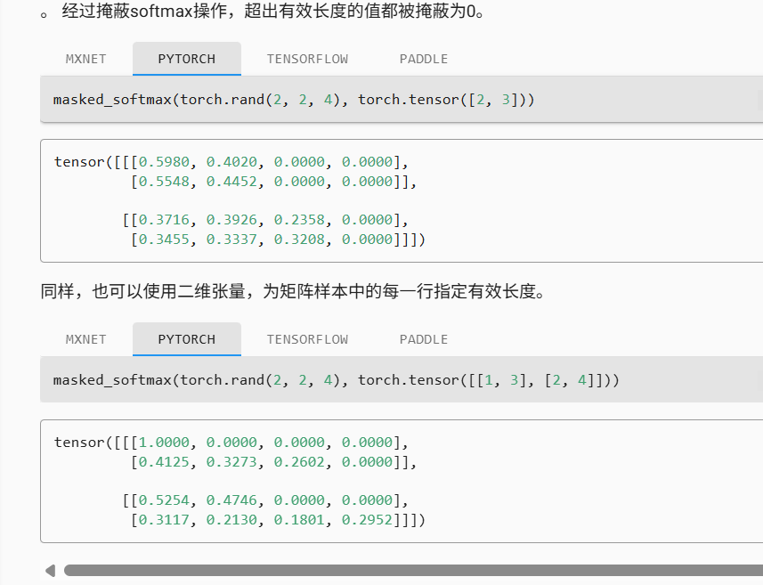Click output row starting with 0.5980, 0.4020
This screenshot has height=585, width=763.
coord(231,161)
